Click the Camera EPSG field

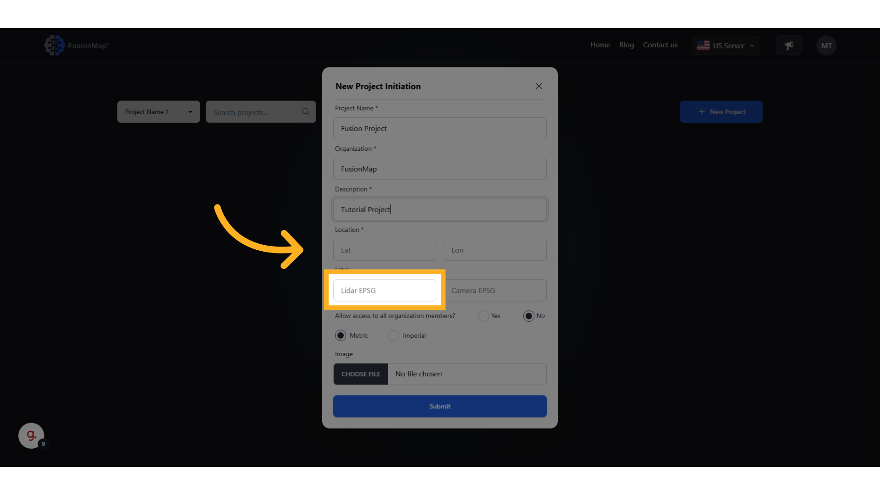495,290
